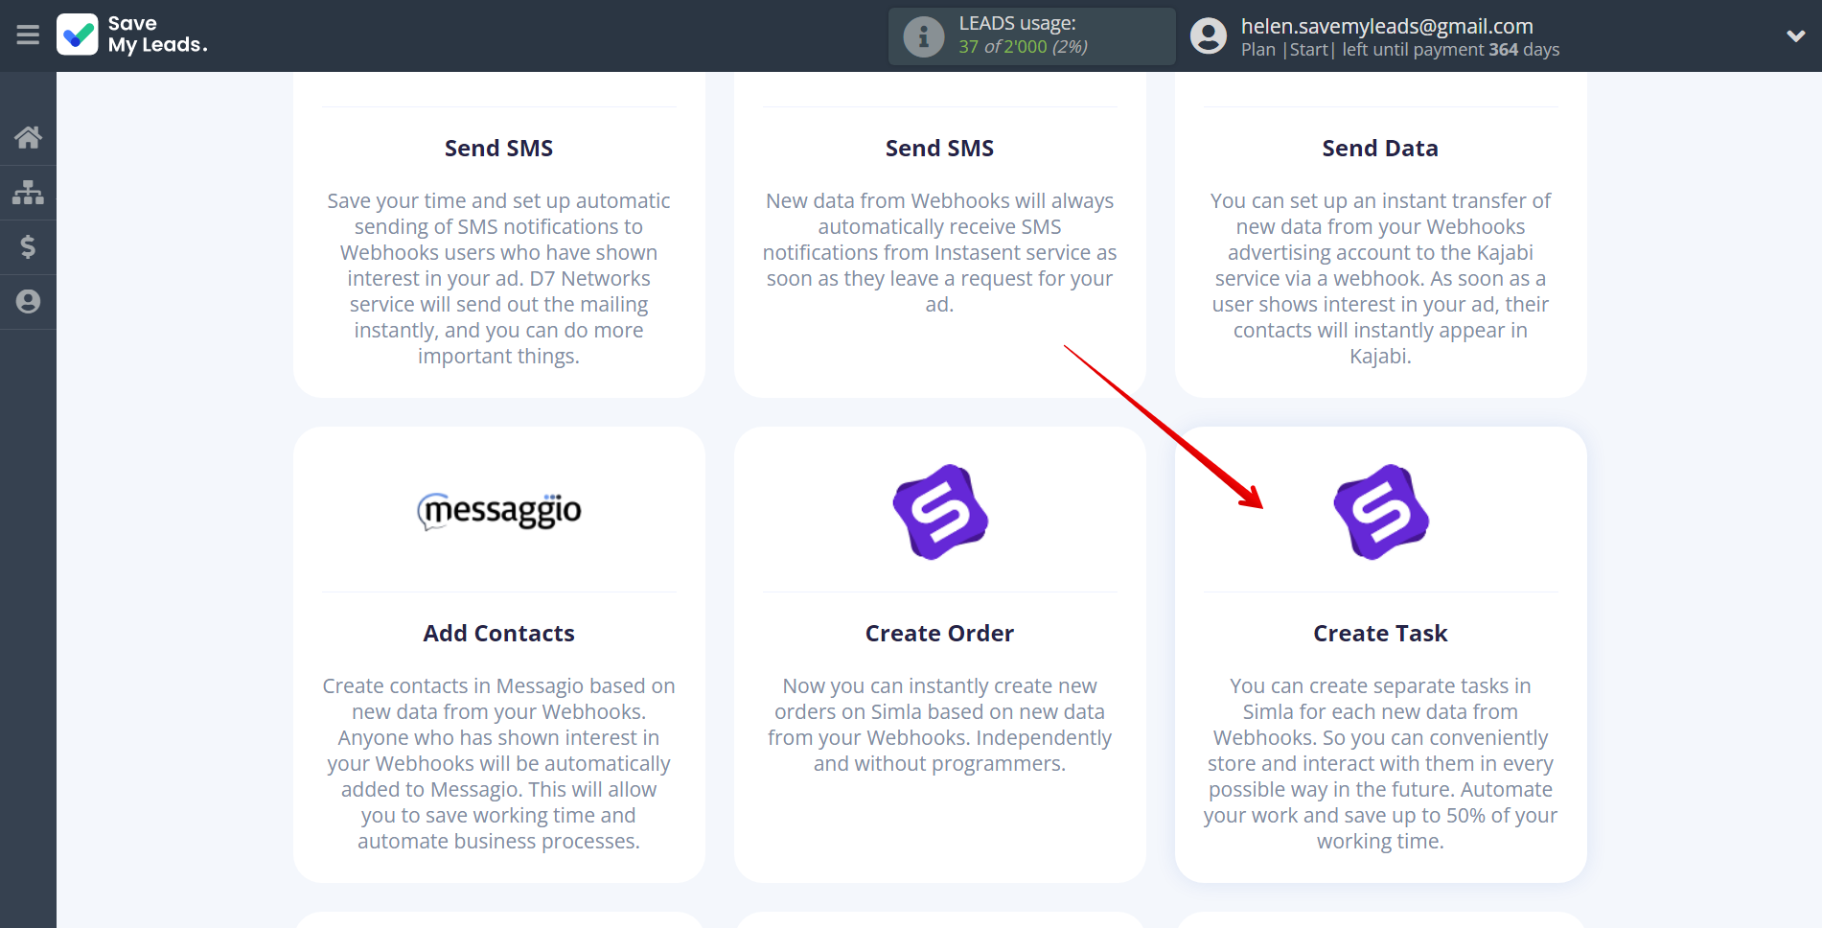Viewport: 1822px width, 928px height.
Task: Click the Kajabi Send Data description
Action: click(1380, 279)
